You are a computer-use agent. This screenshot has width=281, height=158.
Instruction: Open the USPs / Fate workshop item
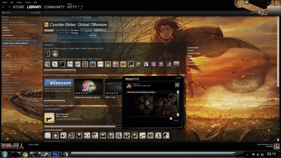point(114,87)
